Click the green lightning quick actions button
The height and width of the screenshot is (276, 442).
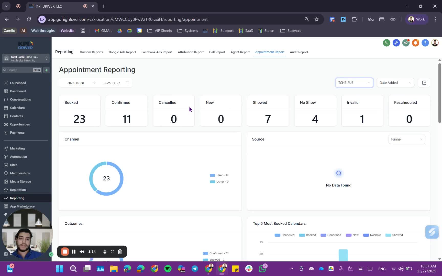pyautogui.click(x=46, y=70)
